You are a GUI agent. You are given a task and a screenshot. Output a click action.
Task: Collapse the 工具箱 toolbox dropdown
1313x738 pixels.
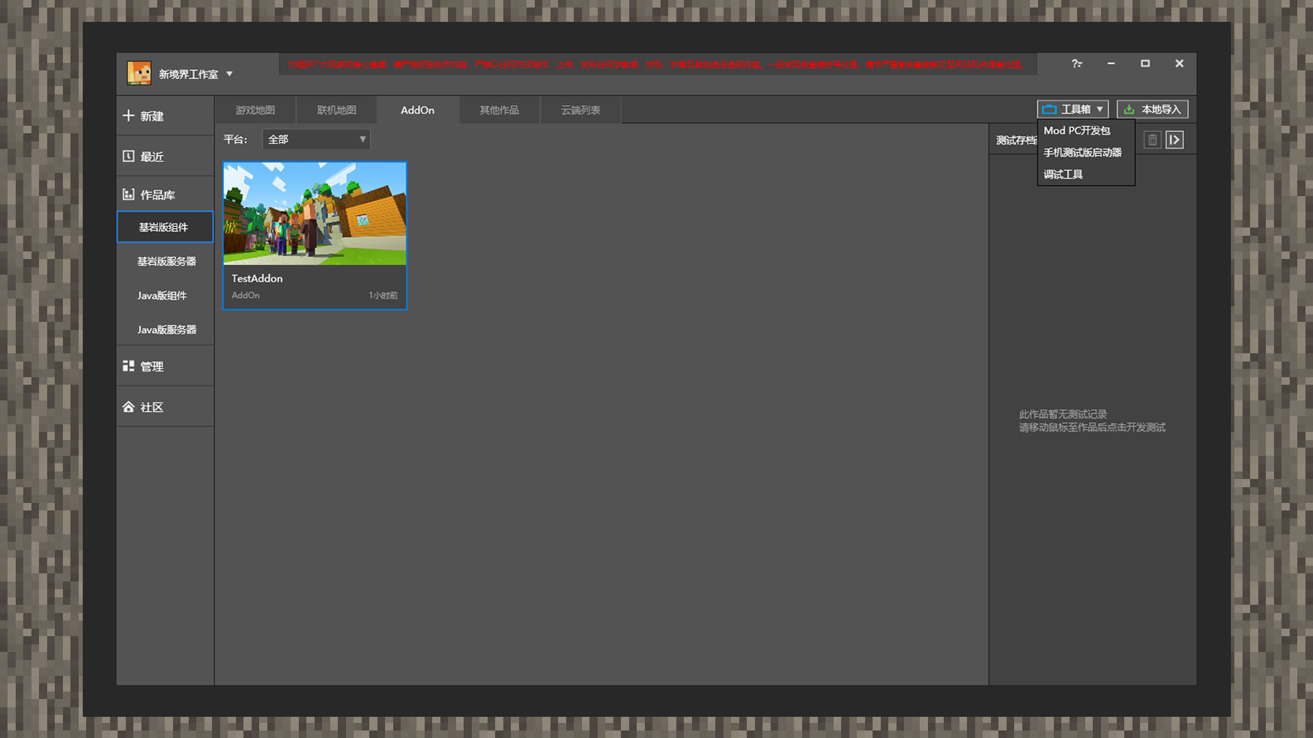(x=1072, y=109)
